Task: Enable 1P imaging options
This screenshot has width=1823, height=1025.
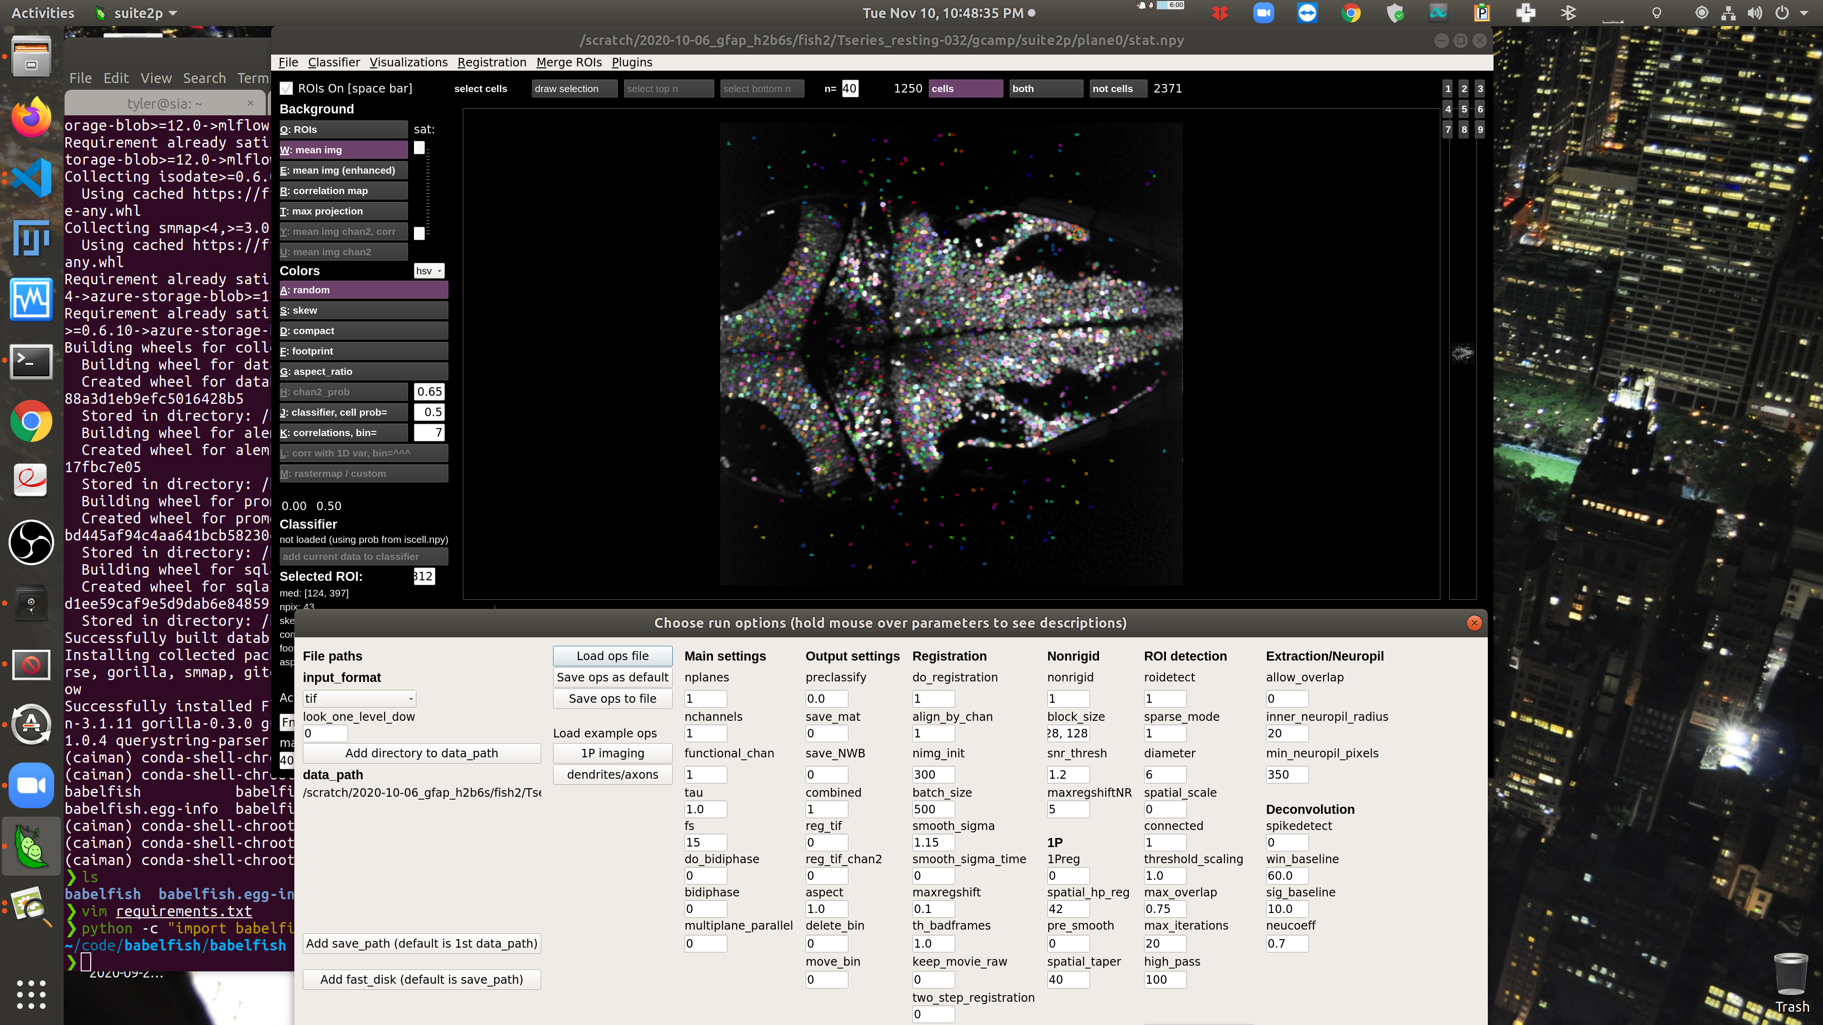Action: (x=612, y=754)
